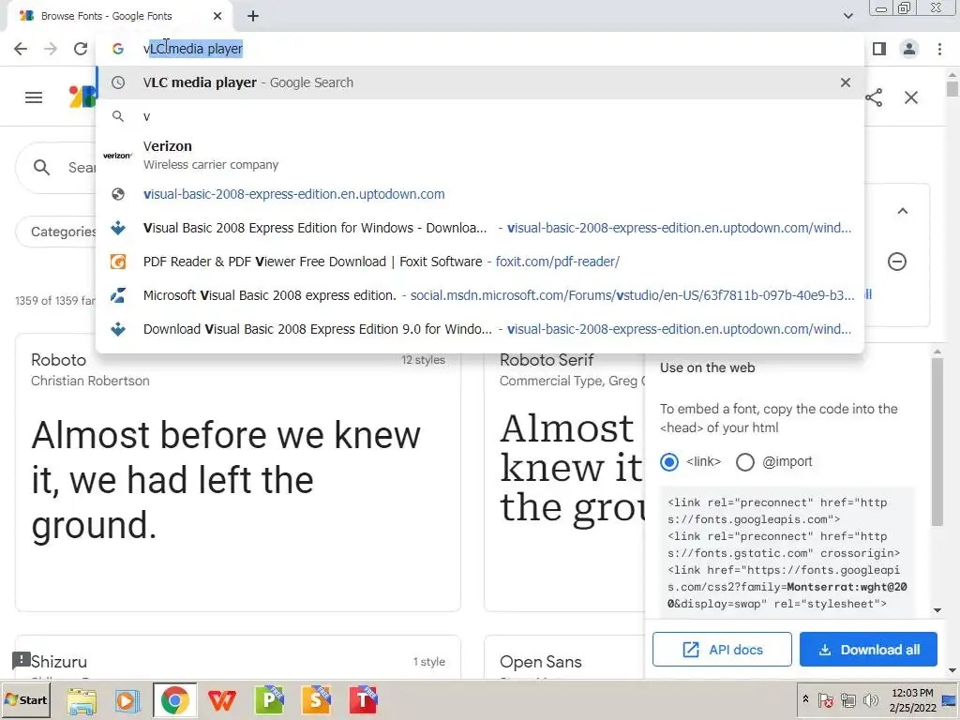The height and width of the screenshot is (720, 960).
Task: Open the Google Fonts hamburger menu
Action: (34, 97)
